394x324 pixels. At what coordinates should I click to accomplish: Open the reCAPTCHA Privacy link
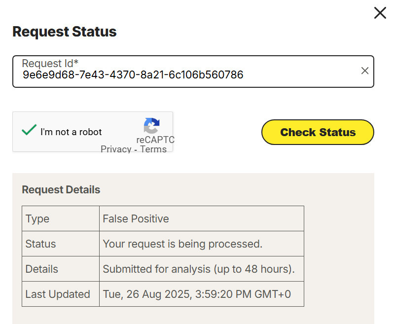(x=116, y=149)
